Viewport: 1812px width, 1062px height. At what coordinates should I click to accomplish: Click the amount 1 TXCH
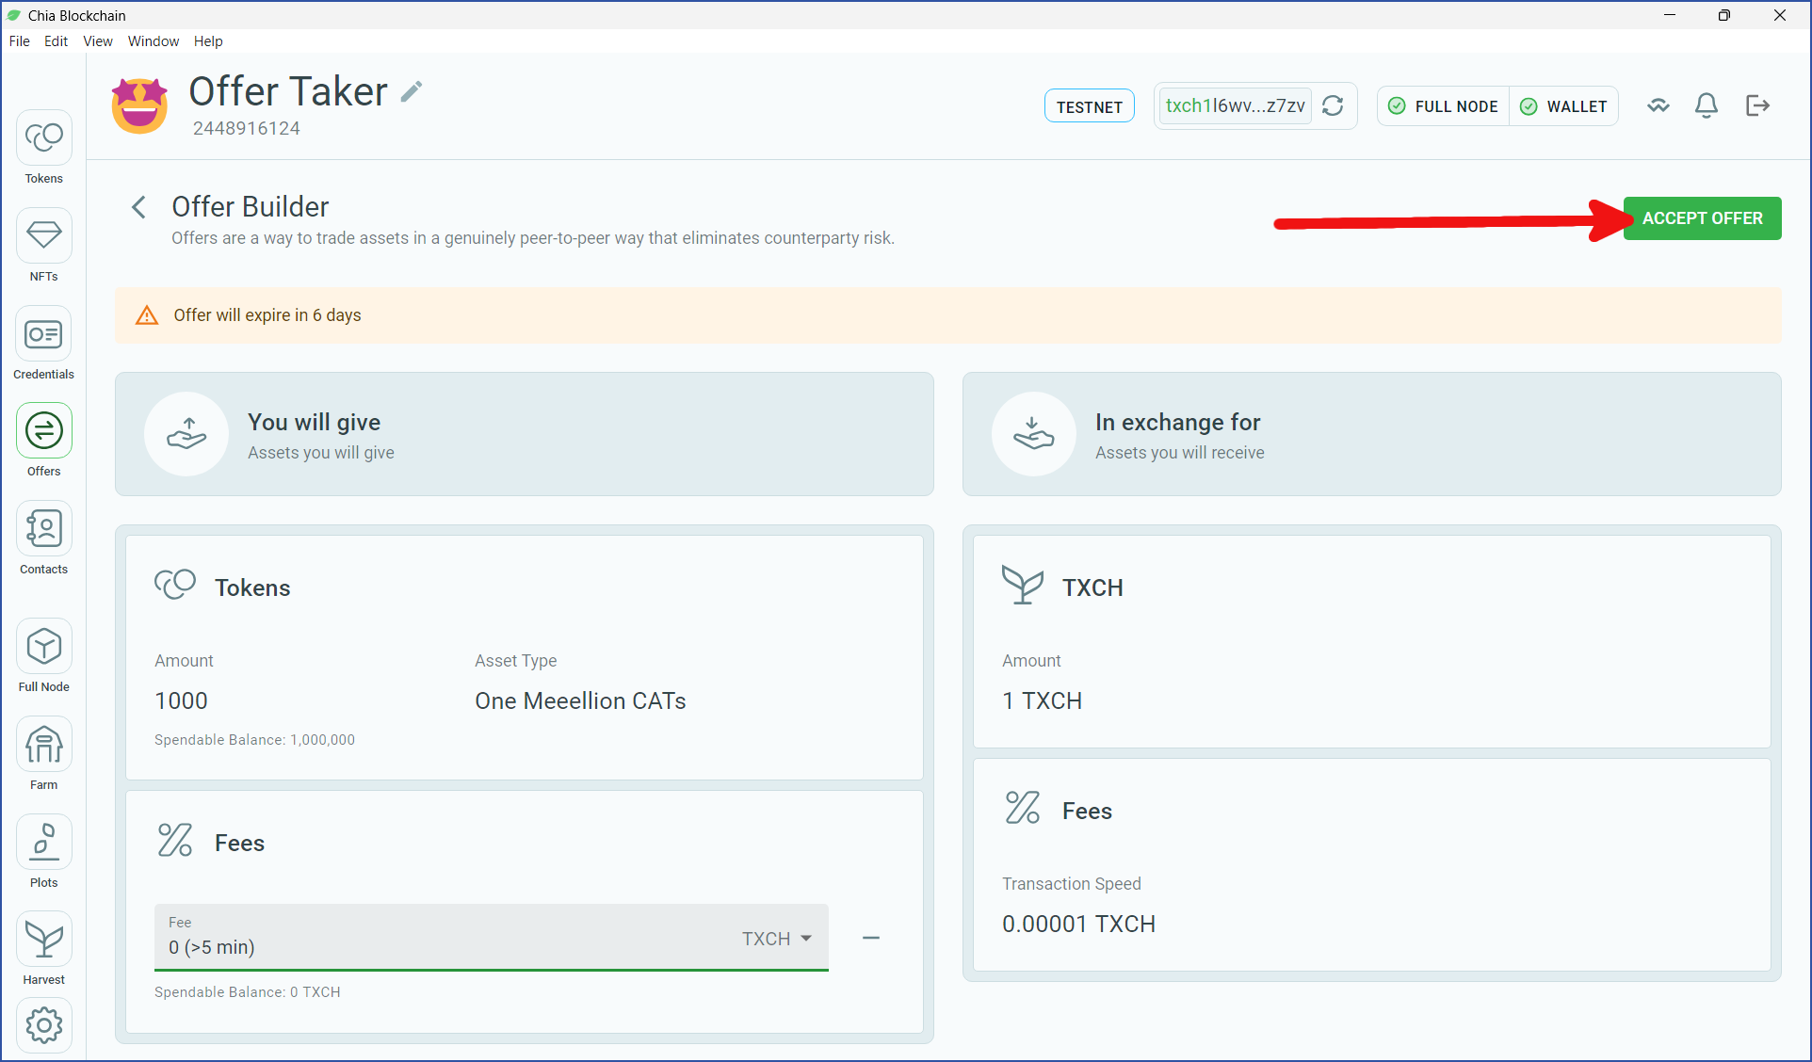1042,700
